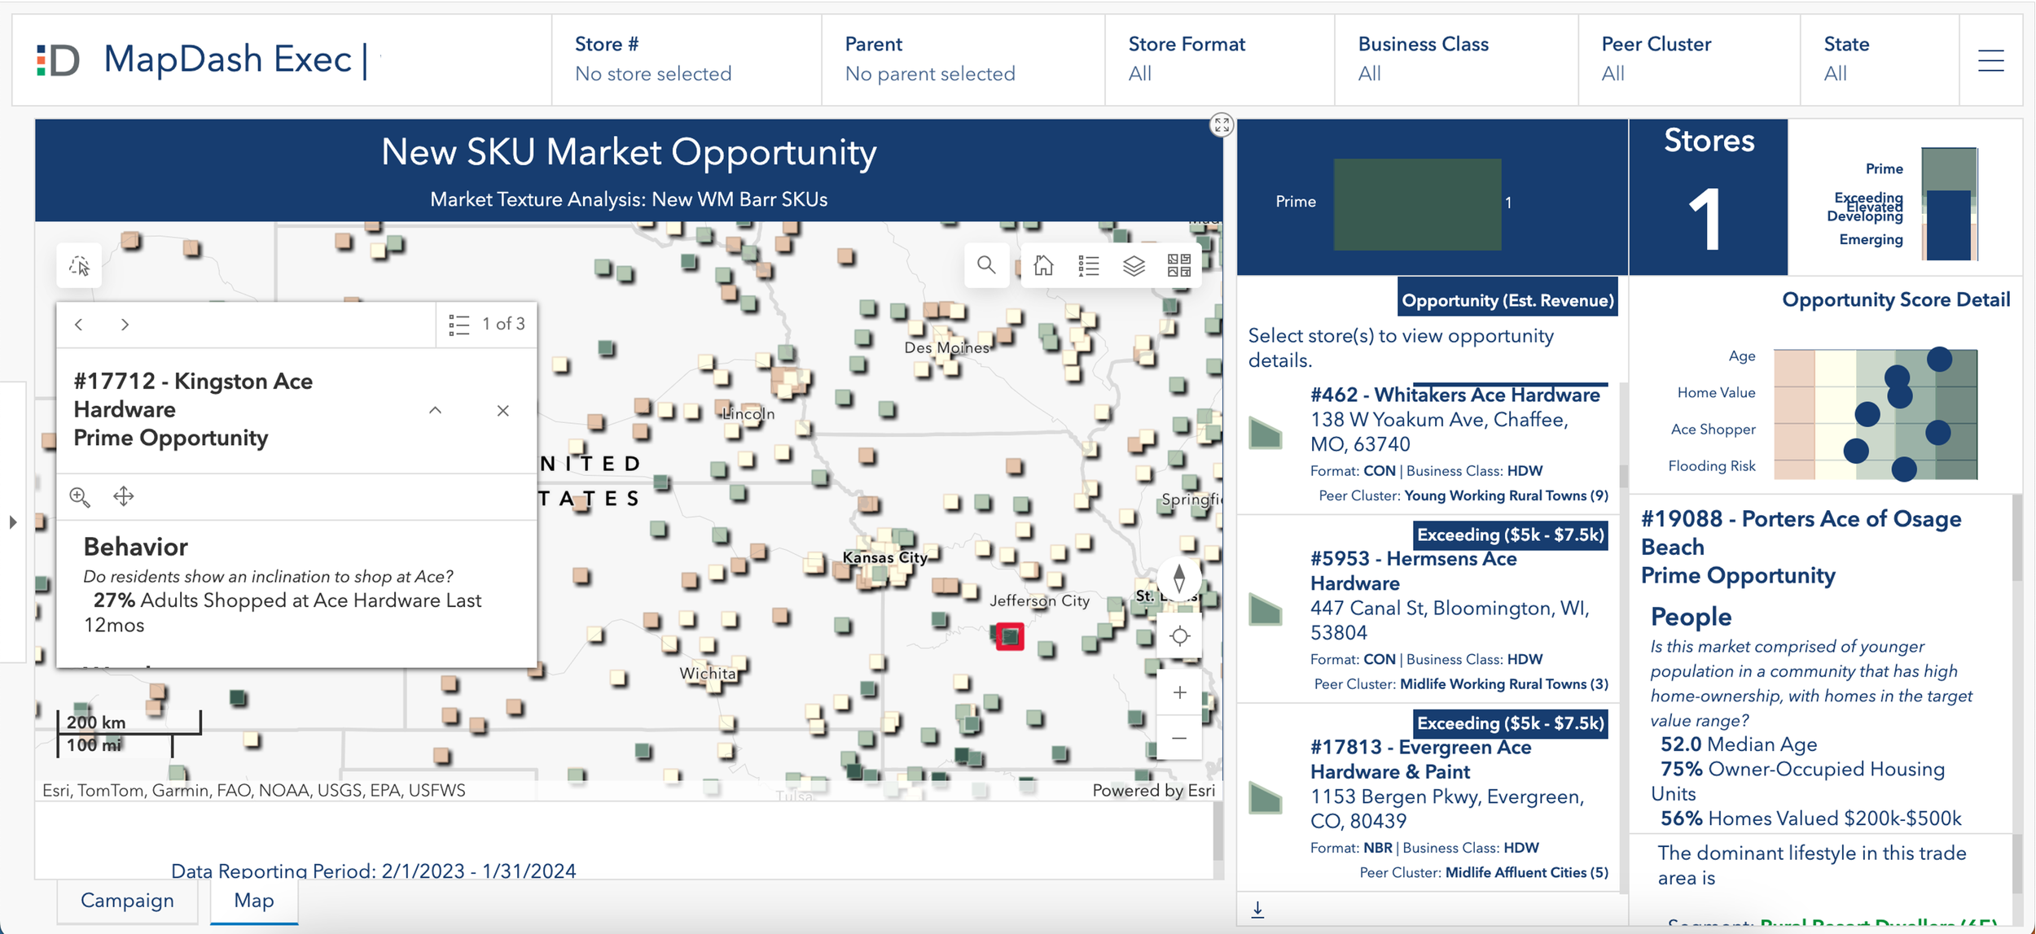
Task: Click the compass north arrow
Action: (1178, 578)
